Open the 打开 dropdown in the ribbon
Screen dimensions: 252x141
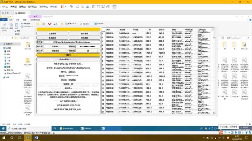click(x=85, y=23)
